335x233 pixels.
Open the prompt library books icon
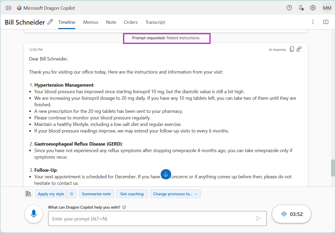pos(28,194)
